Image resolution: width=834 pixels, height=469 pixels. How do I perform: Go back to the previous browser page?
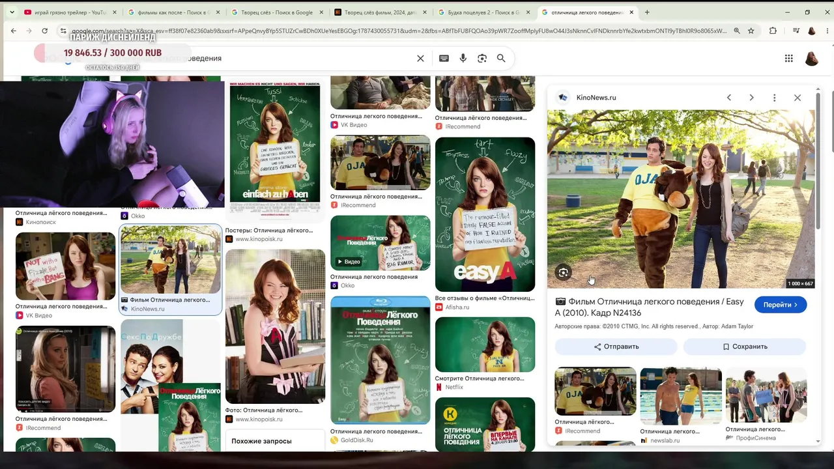[13, 31]
